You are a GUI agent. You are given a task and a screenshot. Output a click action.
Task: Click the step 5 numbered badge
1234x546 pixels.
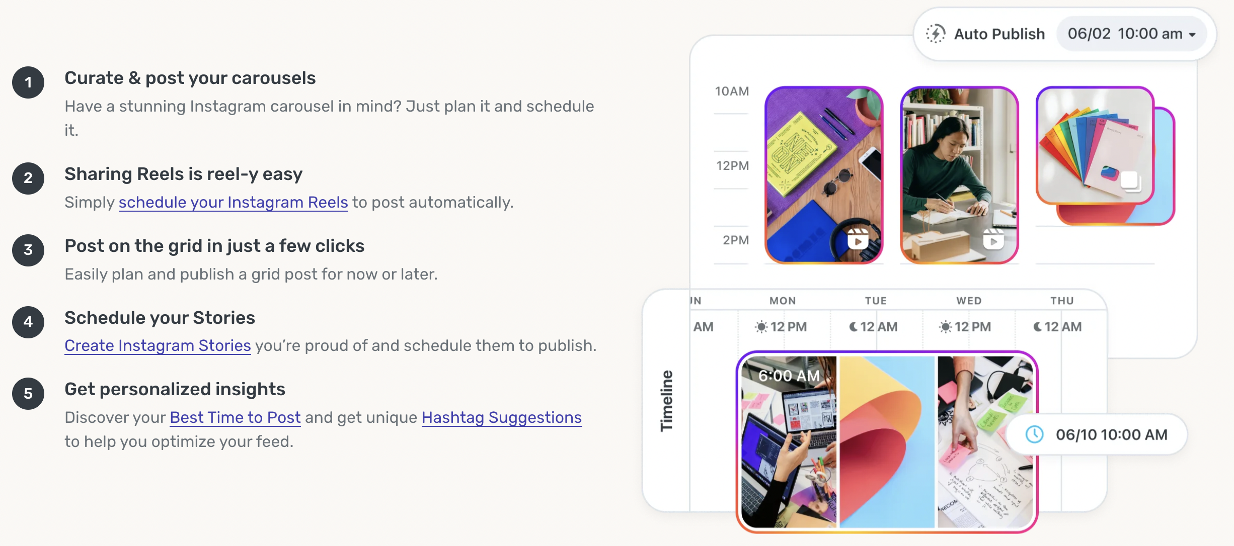point(28,394)
